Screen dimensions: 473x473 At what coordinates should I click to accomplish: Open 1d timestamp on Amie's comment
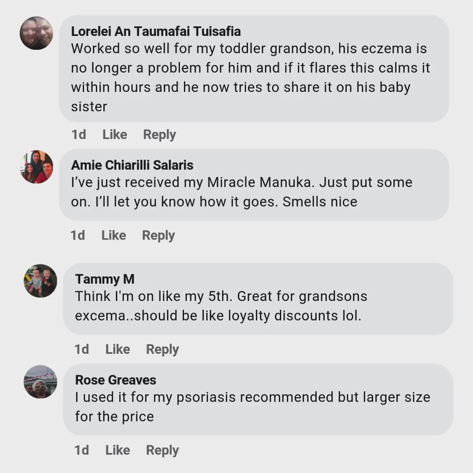point(78,235)
